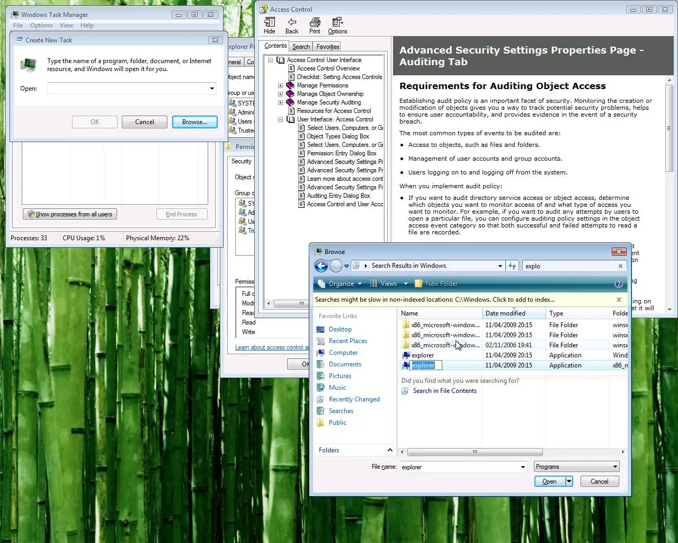Screen dimensions: 678x543
Task: Expand the Manage Security Auditing tree node
Action: (280, 102)
